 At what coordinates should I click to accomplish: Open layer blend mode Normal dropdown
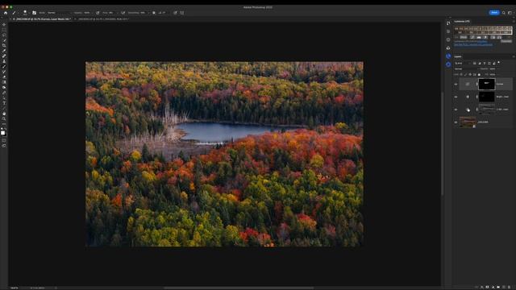(464, 68)
